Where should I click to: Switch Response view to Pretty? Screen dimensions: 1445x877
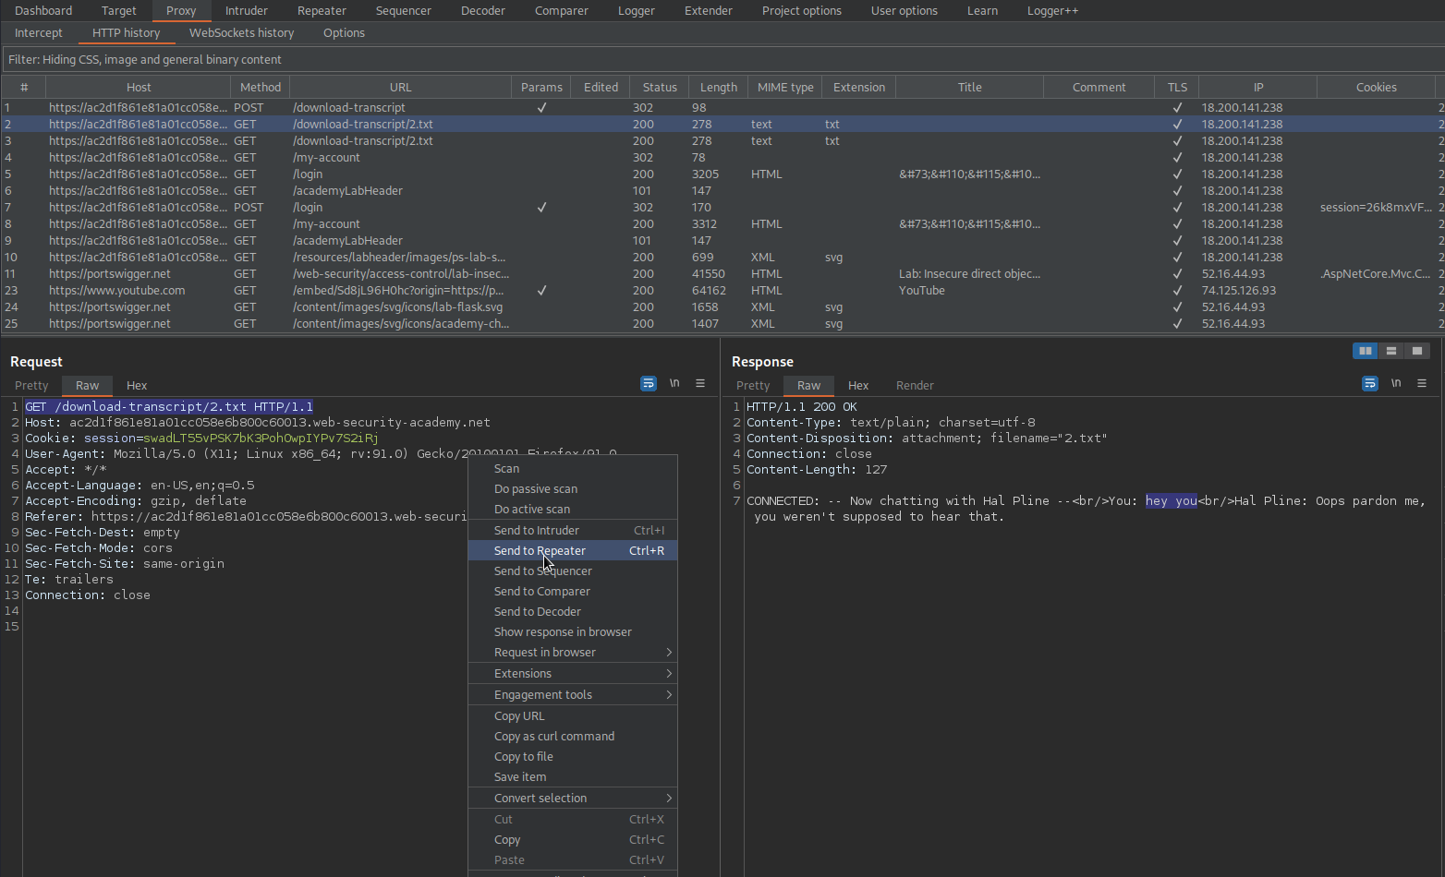[753, 386]
